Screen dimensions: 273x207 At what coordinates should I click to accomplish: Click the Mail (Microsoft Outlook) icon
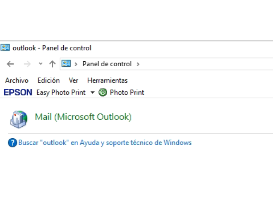point(19,118)
